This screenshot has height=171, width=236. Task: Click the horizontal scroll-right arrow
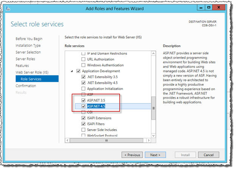coord(149,140)
